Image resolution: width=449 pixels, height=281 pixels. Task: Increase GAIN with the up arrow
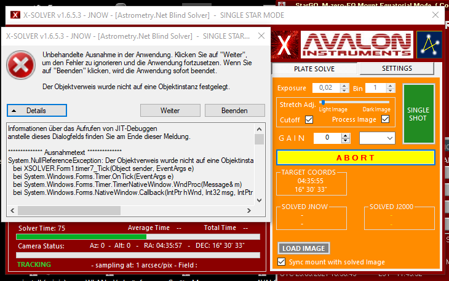click(x=346, y=136)
